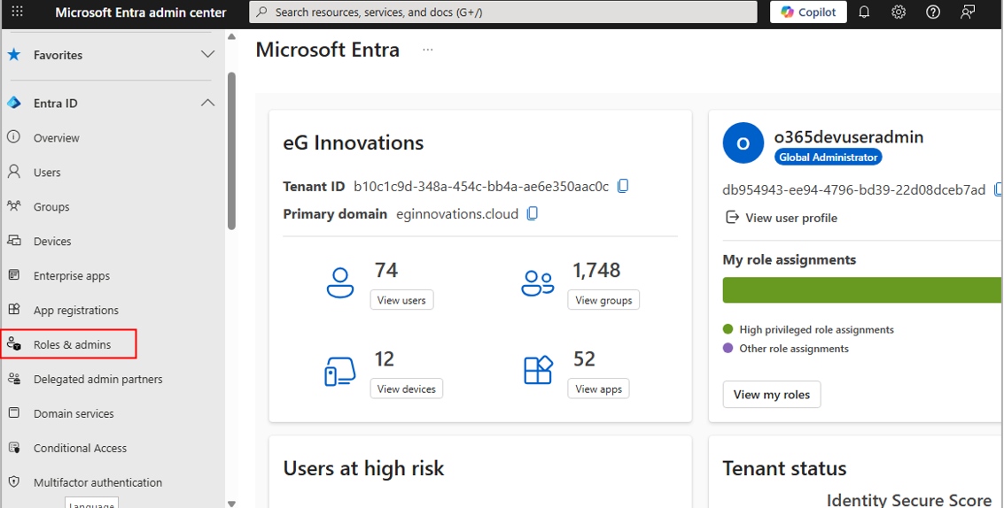The height and width of the screenshot is (508, 1004).
Task: Open the app launcher waffle icon
Action: 17,12
